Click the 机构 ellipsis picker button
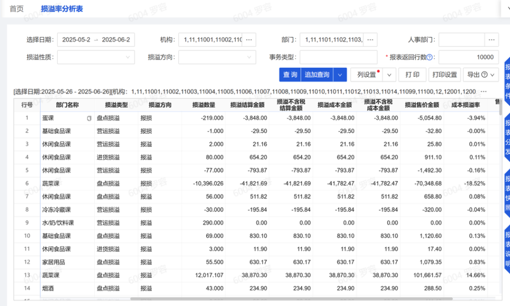This screenshot has width=510, height=306. tap(249, 40)
